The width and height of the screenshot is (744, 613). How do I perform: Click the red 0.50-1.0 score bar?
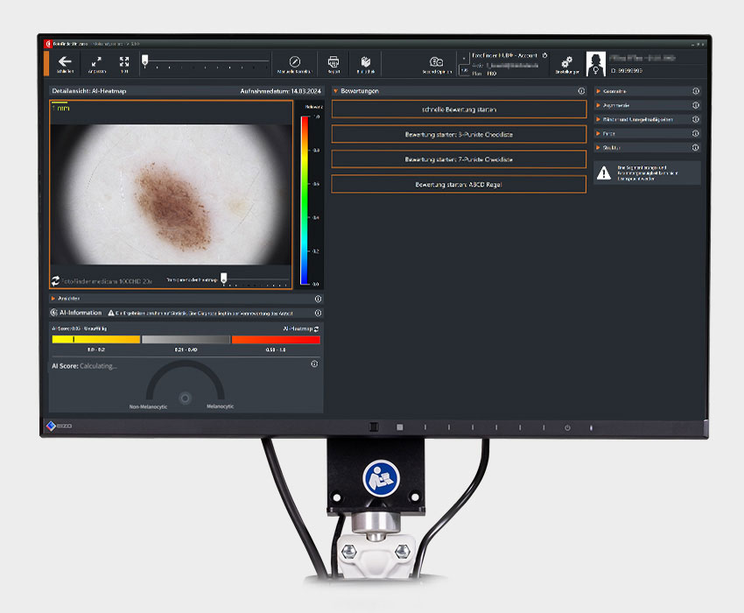(276, 340)
